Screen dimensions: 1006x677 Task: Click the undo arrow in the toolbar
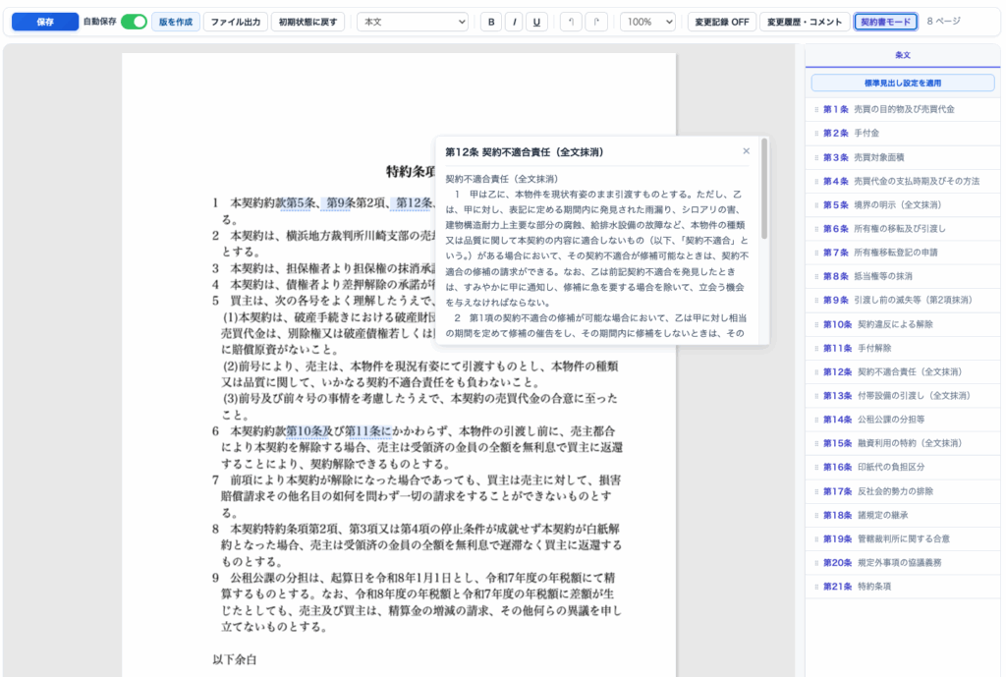571,22
